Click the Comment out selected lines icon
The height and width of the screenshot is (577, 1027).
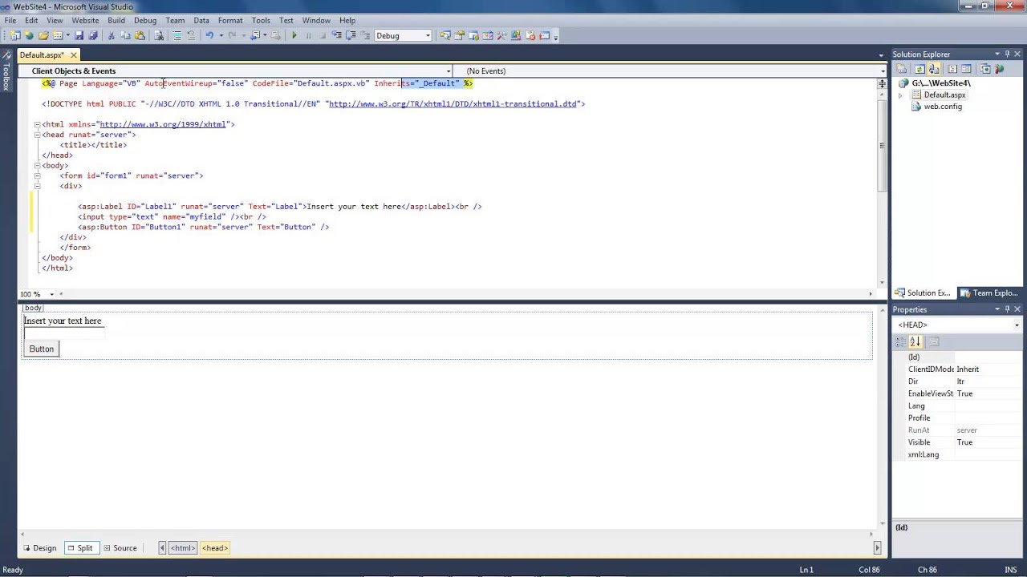(x=177, y=35)
